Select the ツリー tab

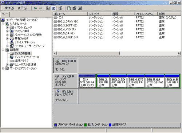pos(5,14)
